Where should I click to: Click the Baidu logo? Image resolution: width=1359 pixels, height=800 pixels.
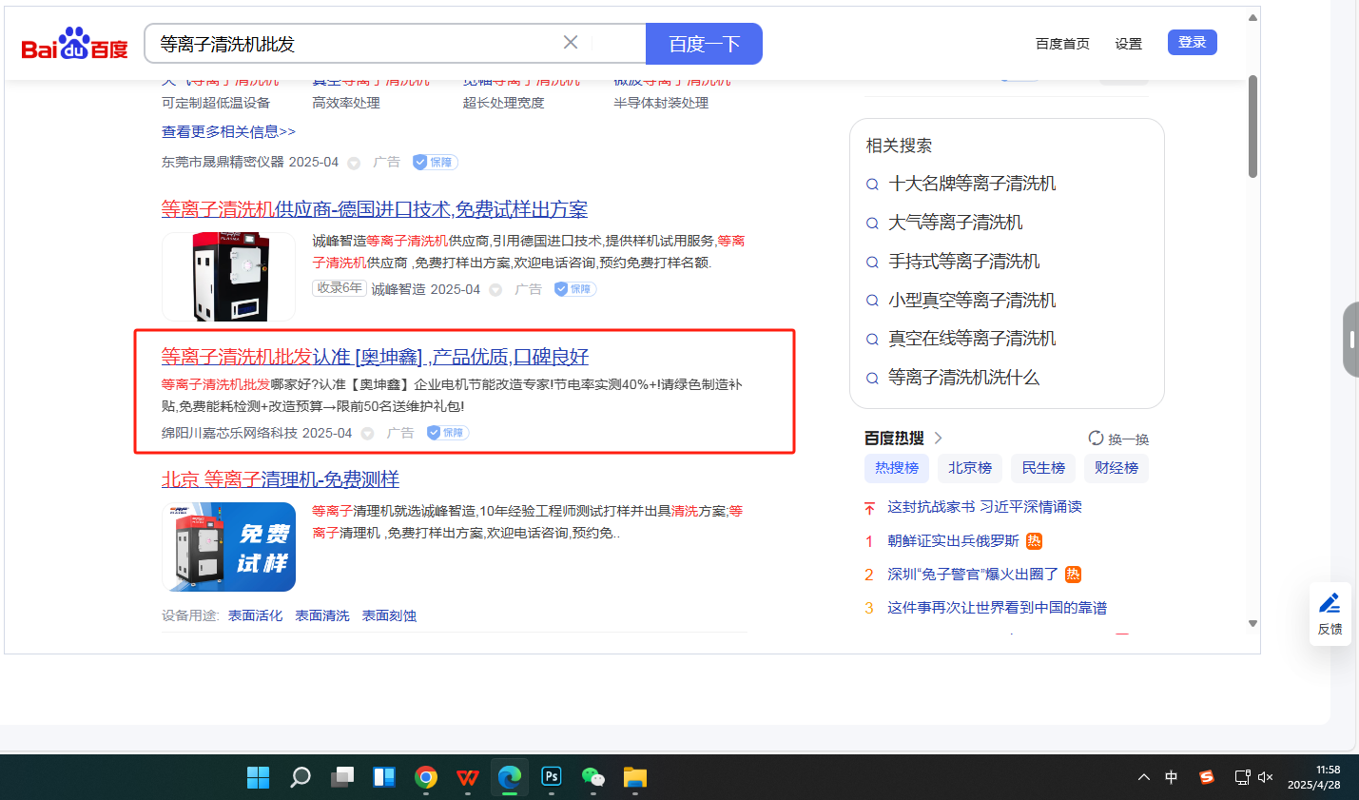click(x=74, y=44)
